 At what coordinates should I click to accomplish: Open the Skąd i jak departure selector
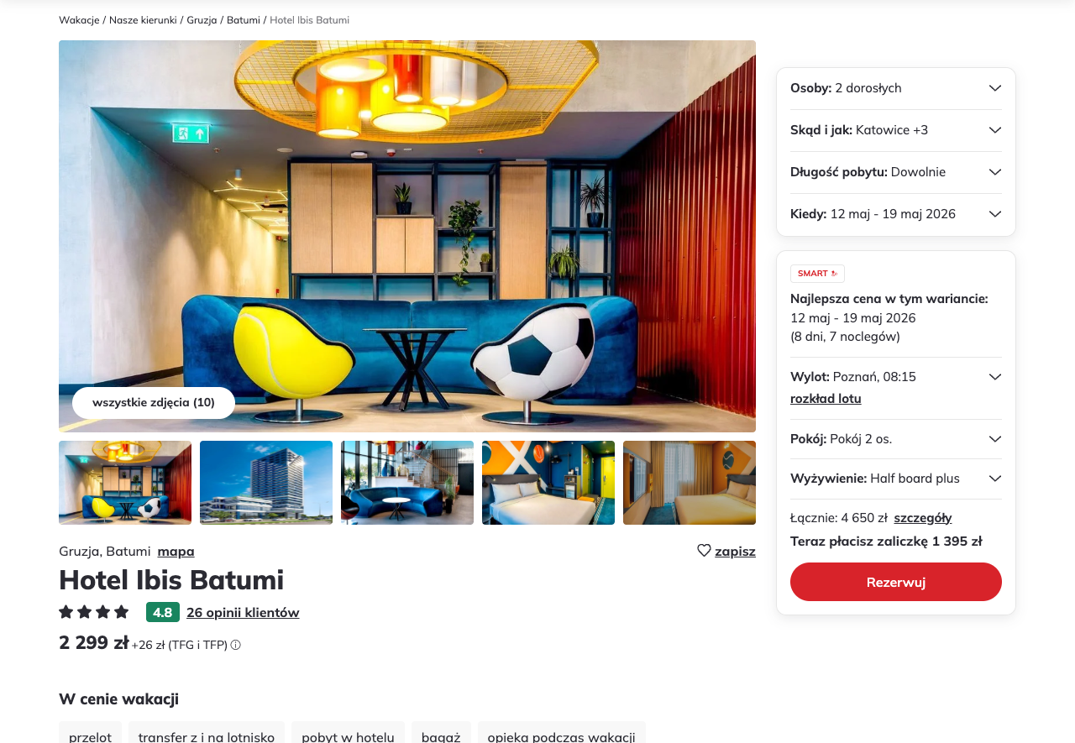tap(896, 130)
